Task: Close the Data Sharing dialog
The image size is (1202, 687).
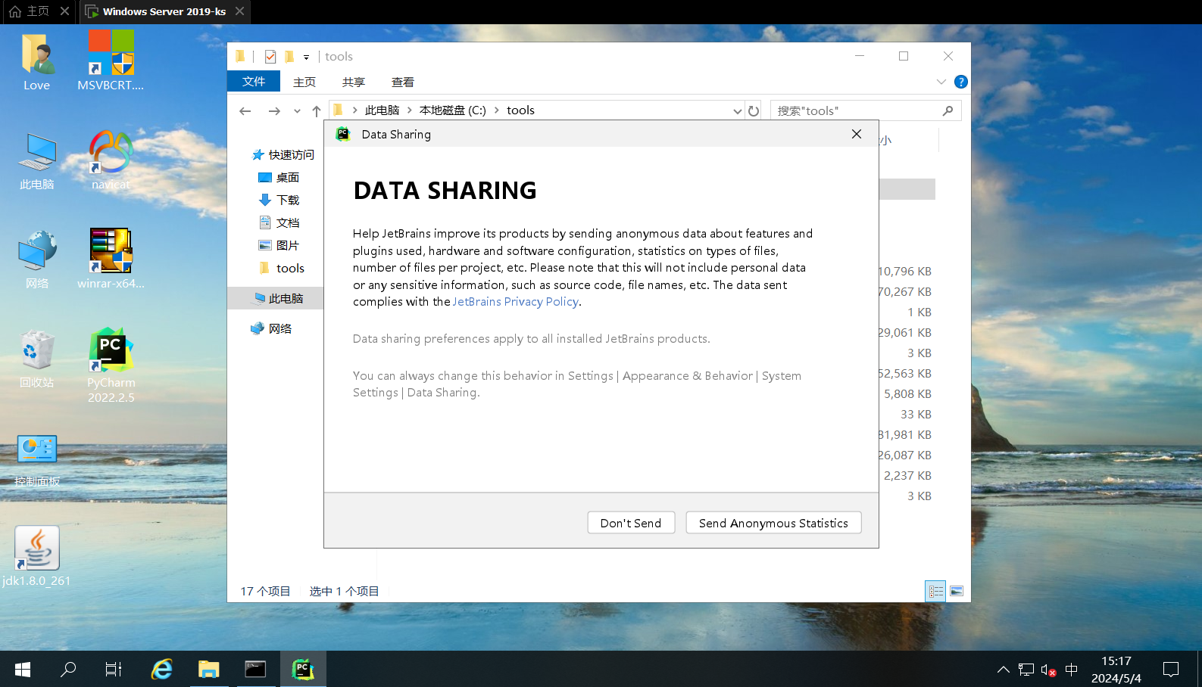Action: [857, 134]
